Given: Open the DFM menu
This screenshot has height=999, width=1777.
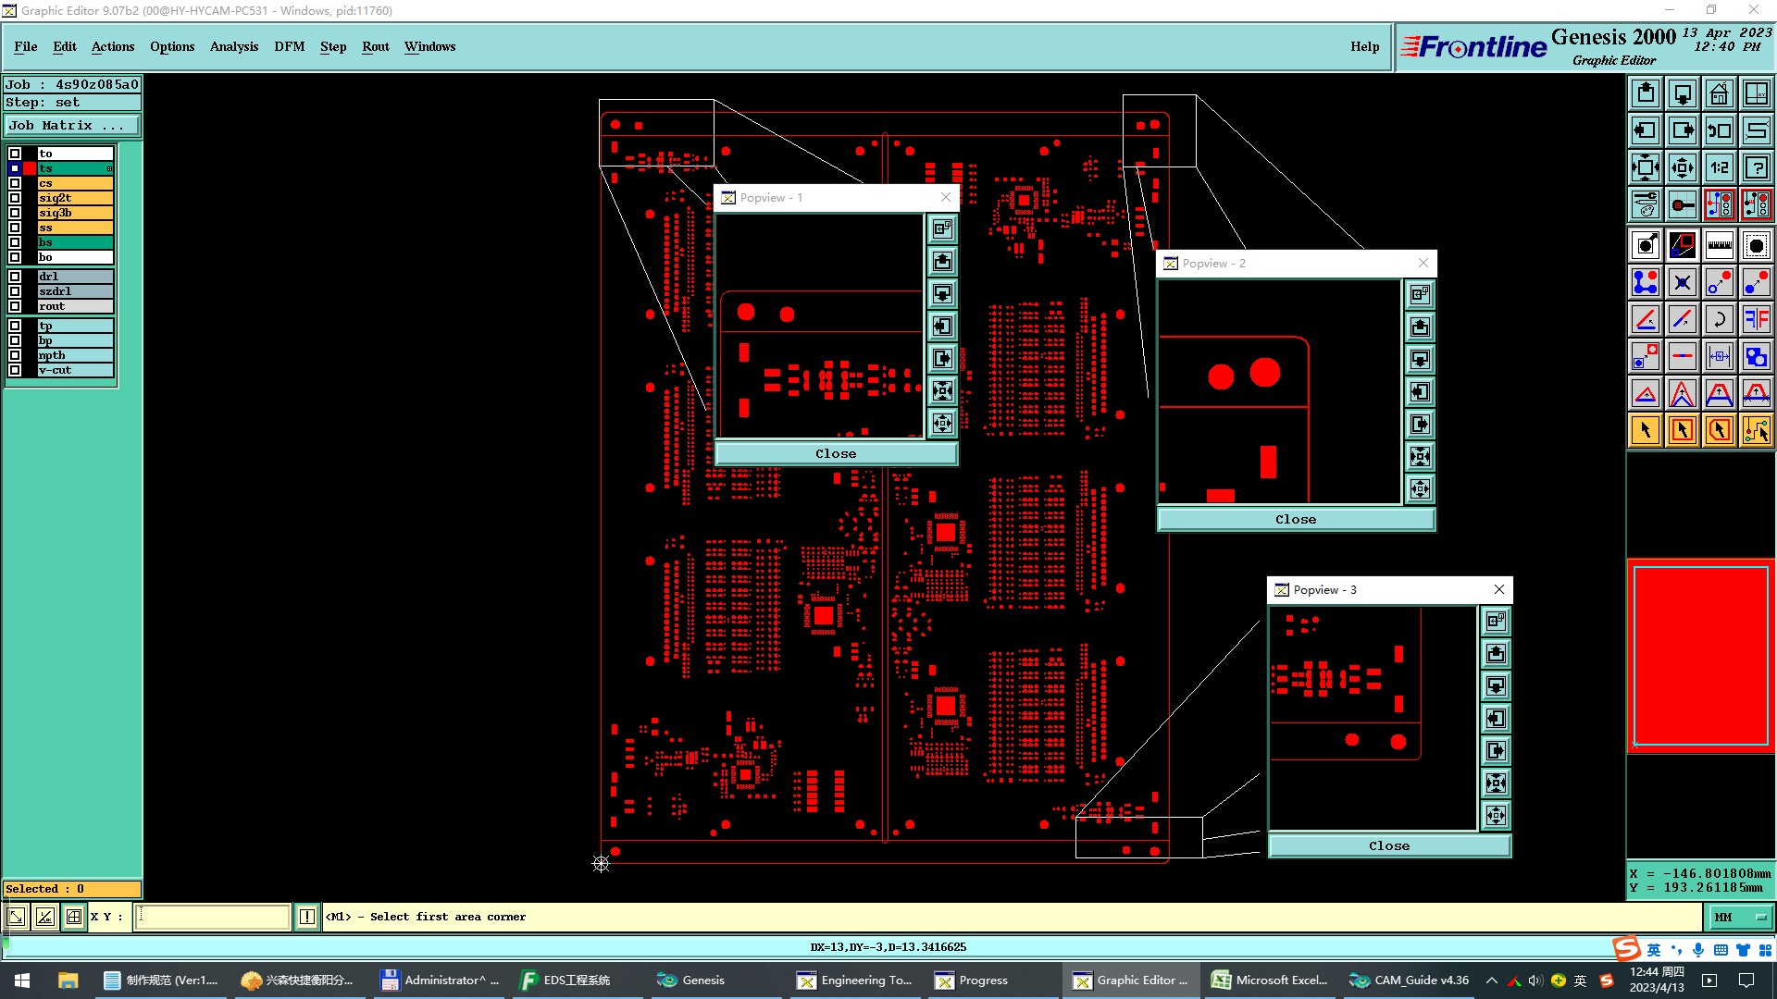Looking at the screenshot, I should (x=289, y=46).
